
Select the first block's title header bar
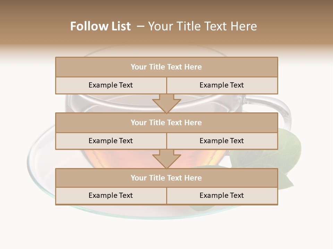point(166,67)
